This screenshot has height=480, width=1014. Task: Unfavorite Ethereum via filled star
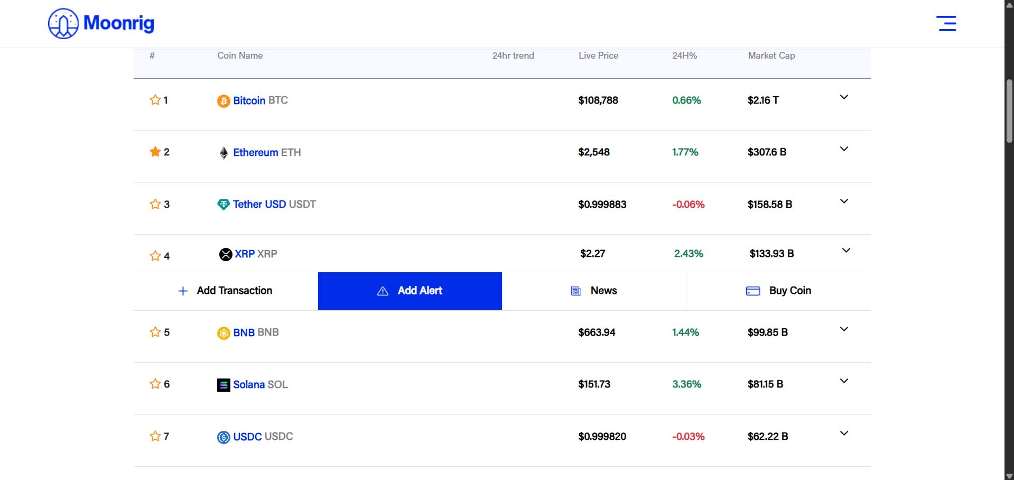click(155, 152)
